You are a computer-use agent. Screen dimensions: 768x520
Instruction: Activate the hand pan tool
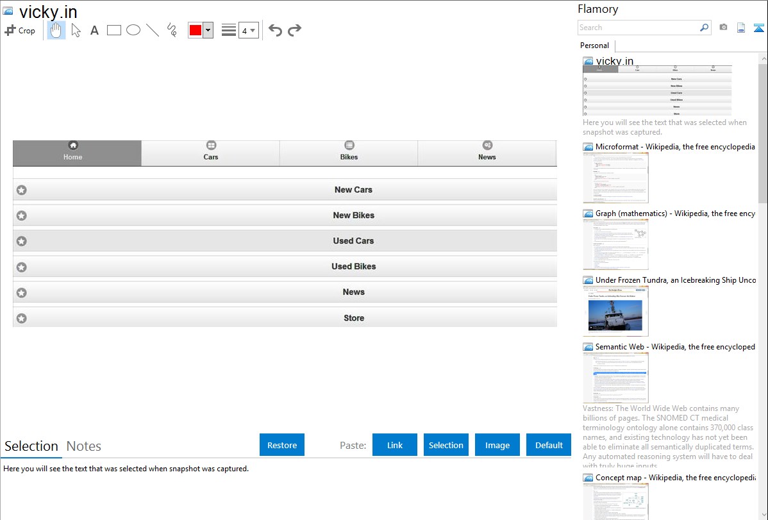56,30
